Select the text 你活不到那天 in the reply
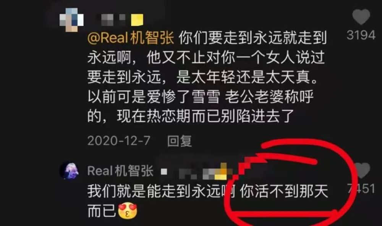The image size is (382, 226). [x=284, y=191]
